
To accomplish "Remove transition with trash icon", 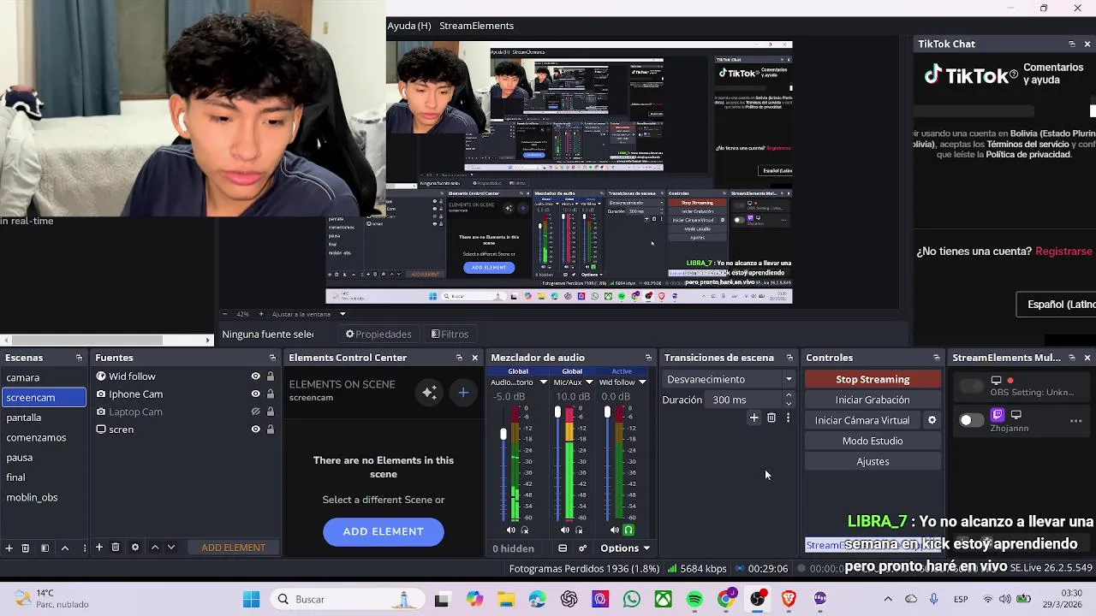I will pyautogui.click(x=771, y=418).
